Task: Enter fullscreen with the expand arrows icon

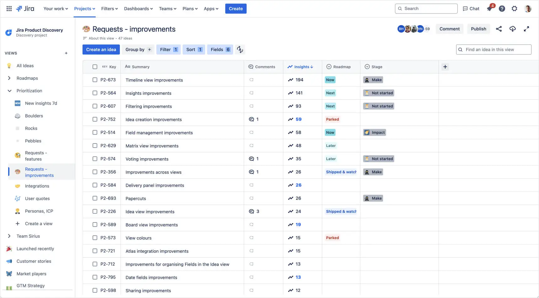Action: 526,29
